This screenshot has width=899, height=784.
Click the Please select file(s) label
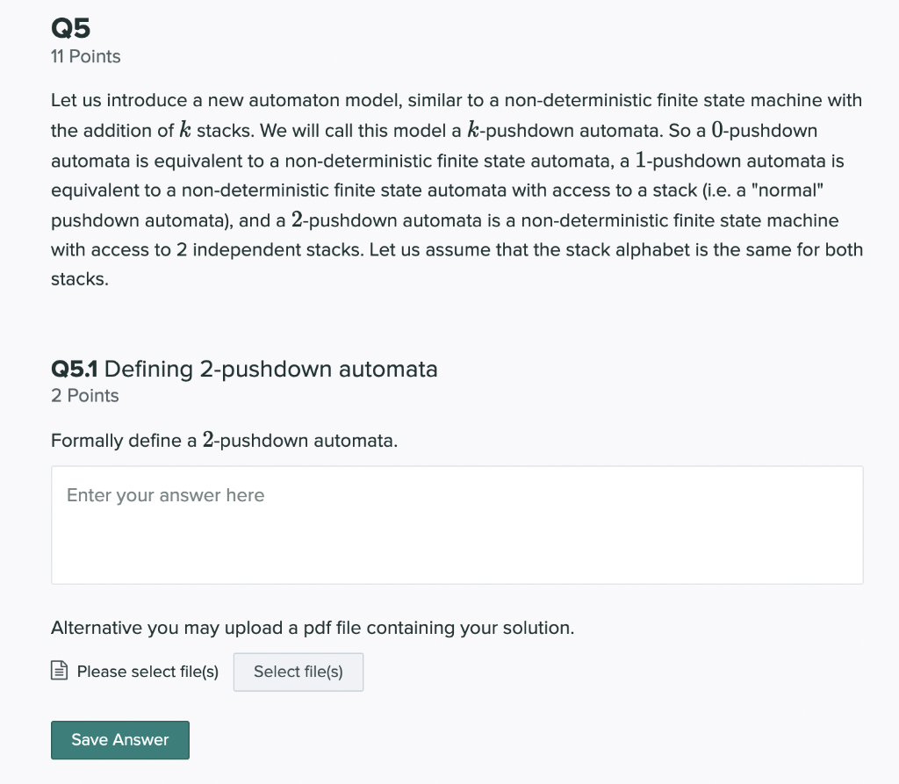click(x=147, y=672)
